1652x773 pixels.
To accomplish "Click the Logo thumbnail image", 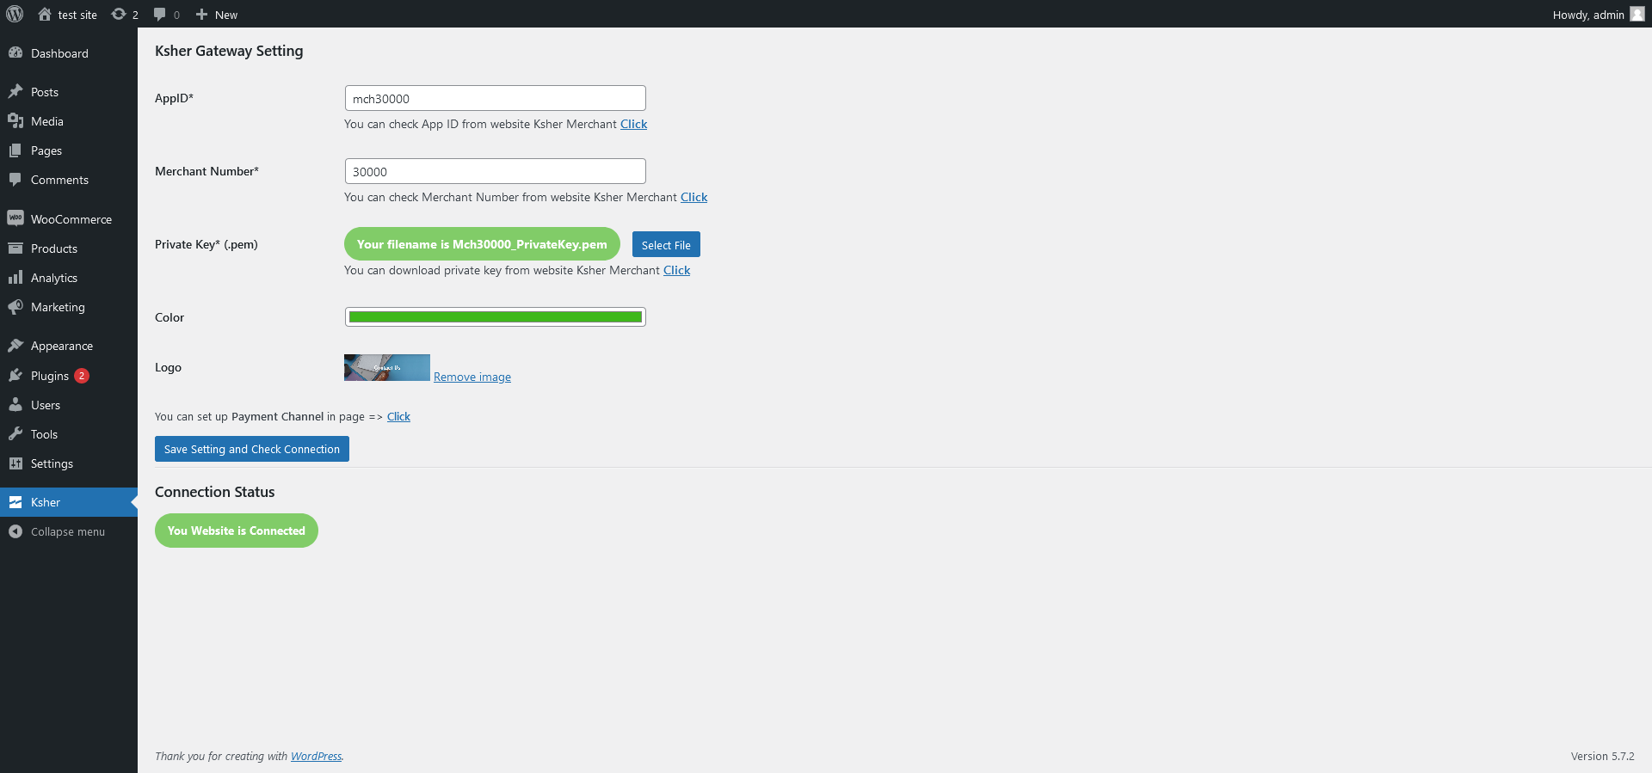I will tap(387, 367).
